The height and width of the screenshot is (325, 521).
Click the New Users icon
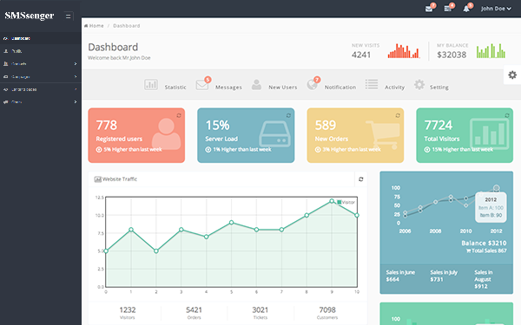256,85
